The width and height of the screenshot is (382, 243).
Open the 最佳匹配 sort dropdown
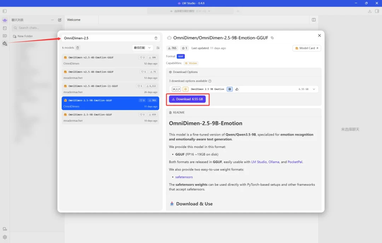[x=143, y=48]
